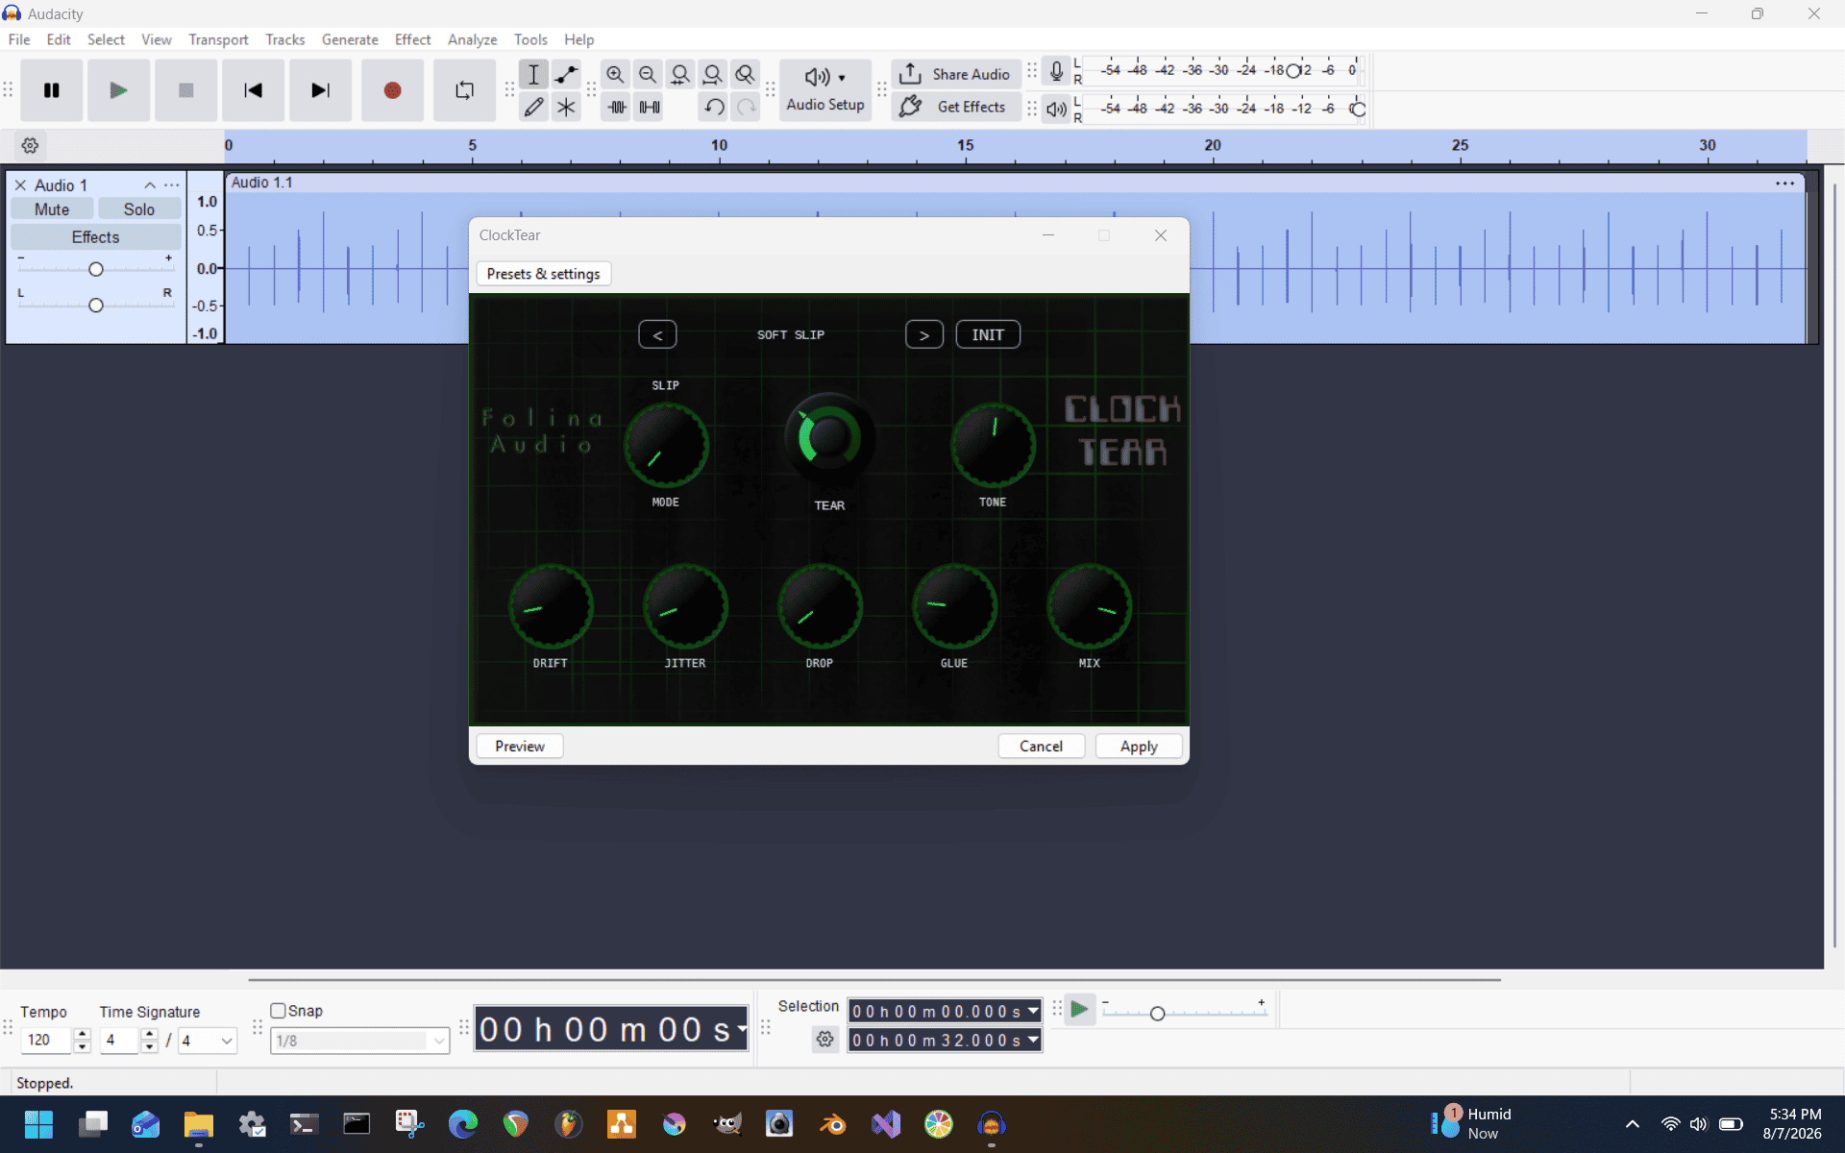Select the Envelope tool
Screen dimensions: 1845x1153
pyautogui.click(x=566, y=74)
